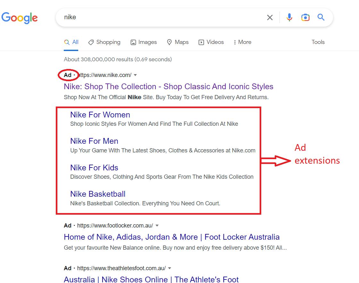Open search by image camera icon
The height and width of the screenshot is (283, 359).
pos(305,17)
